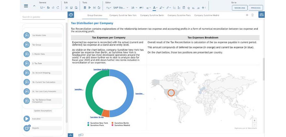
Task: Switch to Company Sunshine Berlin tab
Action: [x=152, y=15]
